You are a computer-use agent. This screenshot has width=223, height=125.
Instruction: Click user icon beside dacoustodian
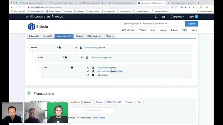(x=93, y=71)
